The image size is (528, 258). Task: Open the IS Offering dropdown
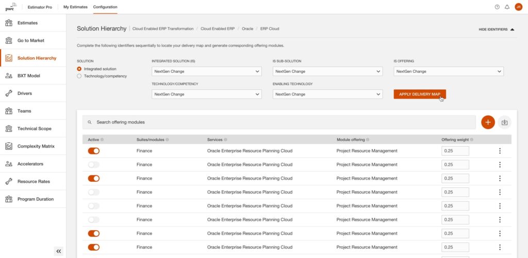click(x=449, y=71)
